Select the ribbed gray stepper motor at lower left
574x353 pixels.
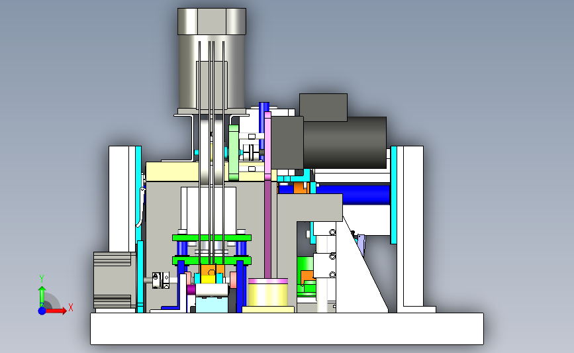pos(115,280)
